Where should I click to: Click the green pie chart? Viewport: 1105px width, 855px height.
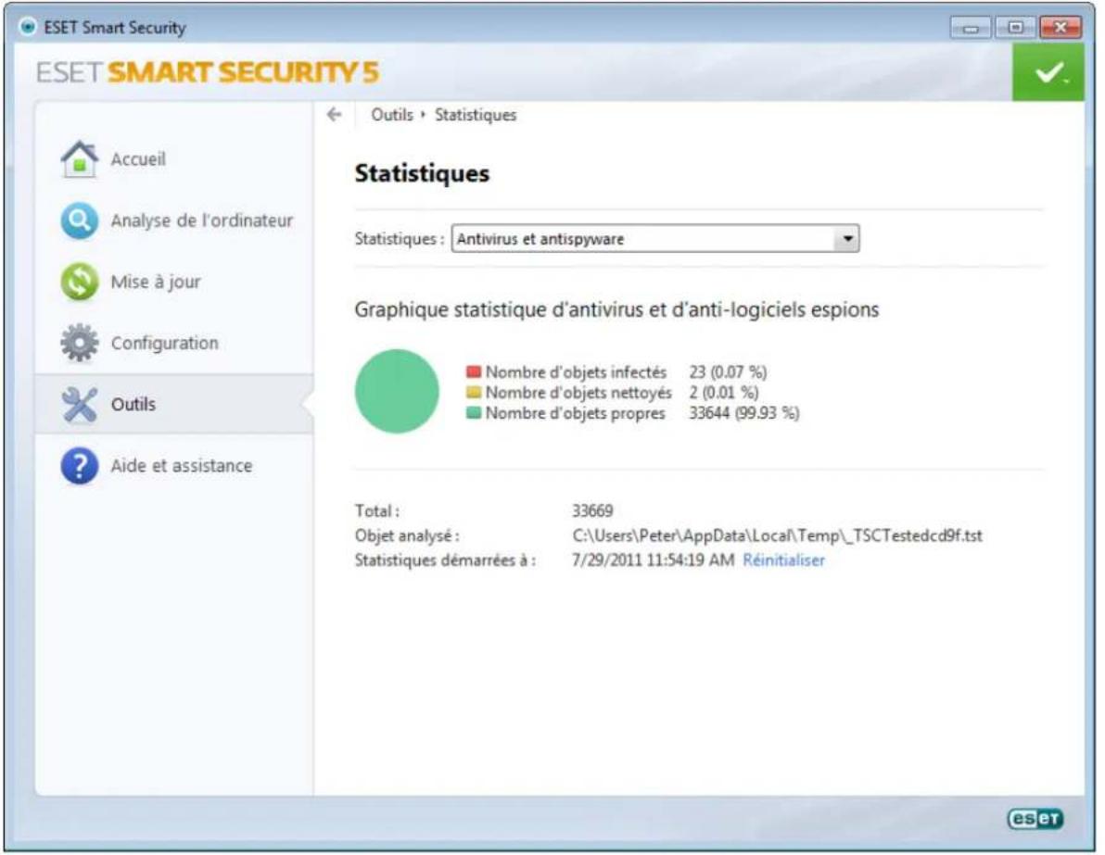point(397,392)
